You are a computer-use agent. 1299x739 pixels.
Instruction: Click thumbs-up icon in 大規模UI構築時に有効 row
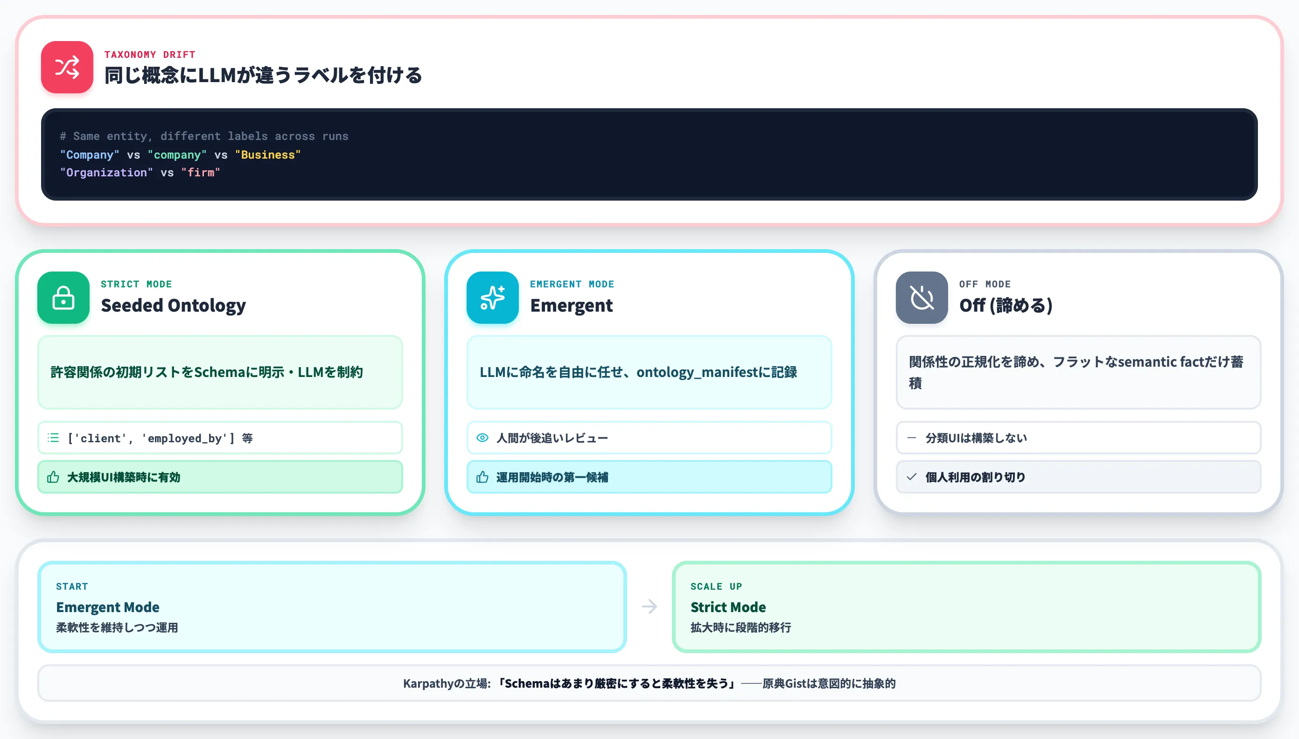(x=53, y=477)
